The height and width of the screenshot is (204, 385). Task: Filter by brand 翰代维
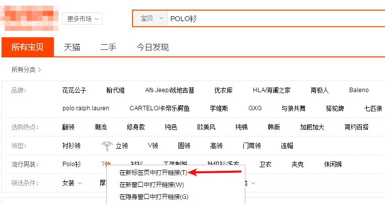[115, 90]
